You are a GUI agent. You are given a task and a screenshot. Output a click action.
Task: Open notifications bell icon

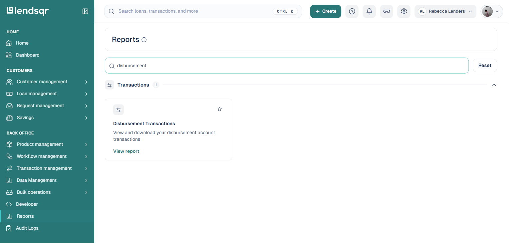click(369, 11)
